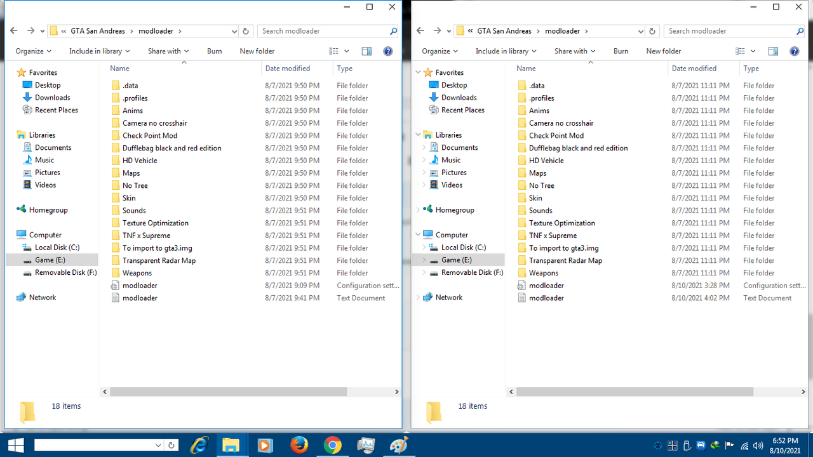Launch Firefox from the taskbar
Viewport: 813px width, 457px height.
coord(299,445)
